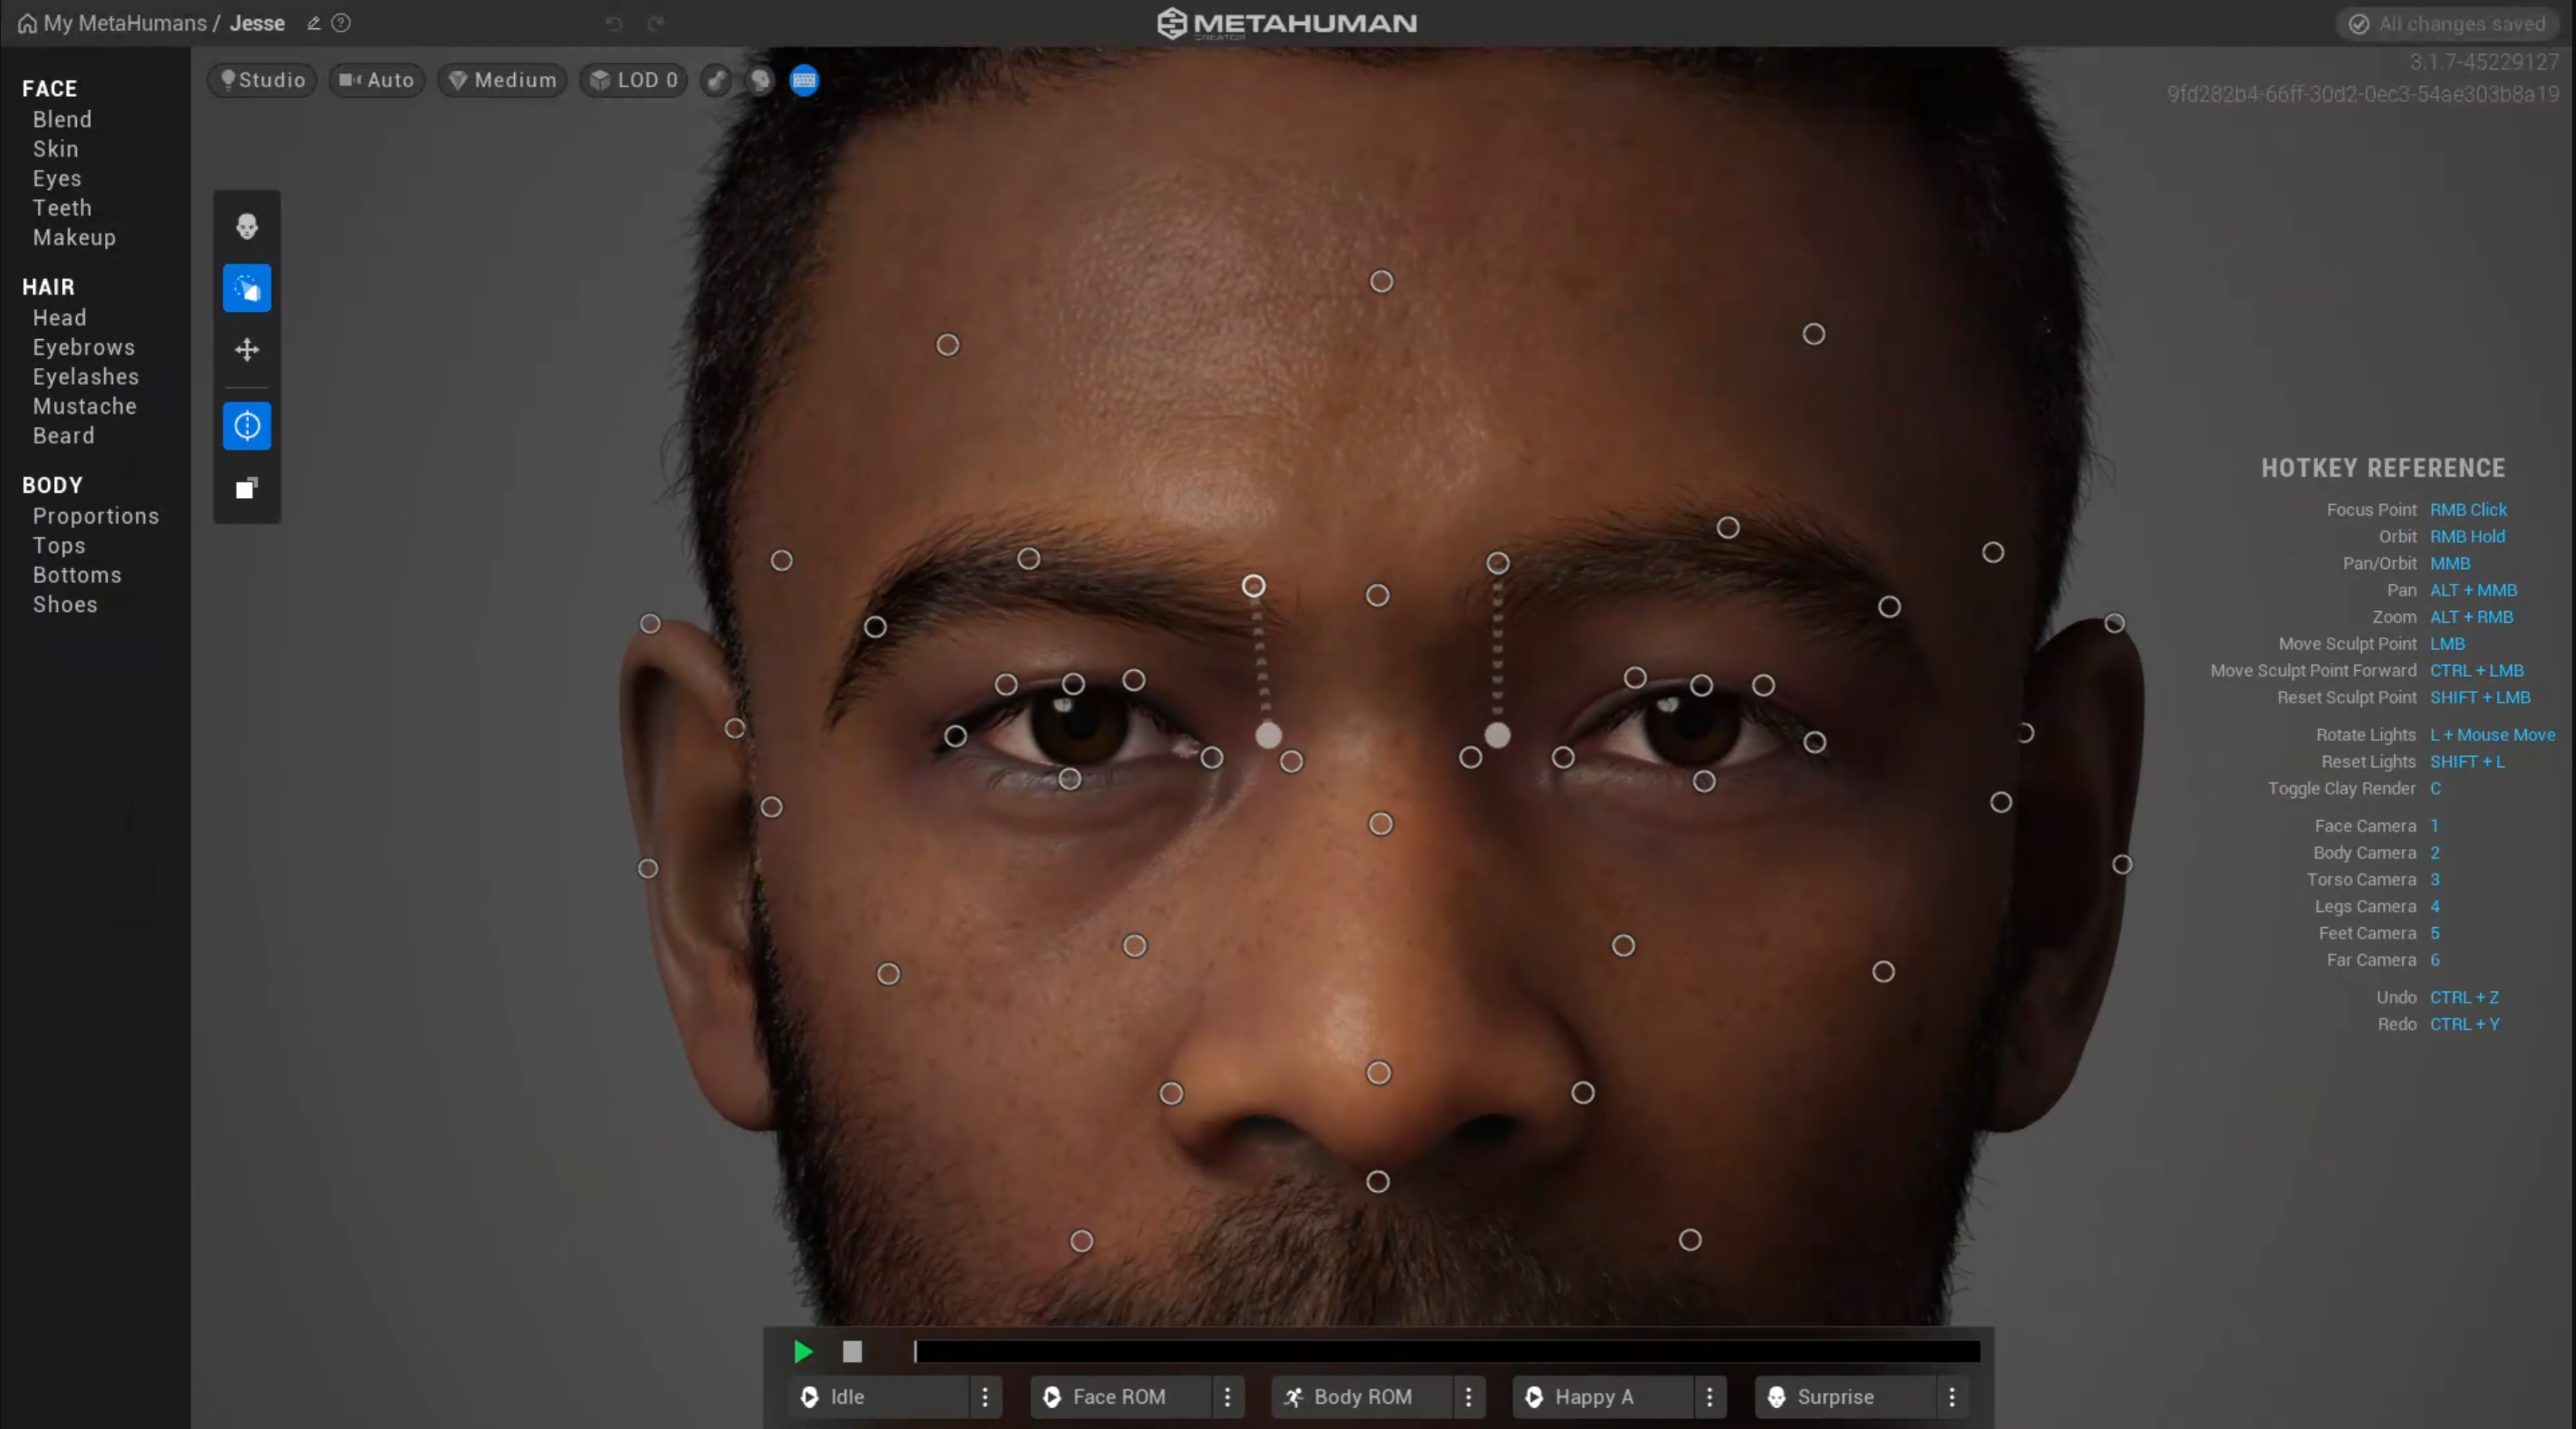Select the Move tool icon
Image resolution: width=2576 pixels, height=1429 pixels.
pyautogui.click(x=247, y=350)
